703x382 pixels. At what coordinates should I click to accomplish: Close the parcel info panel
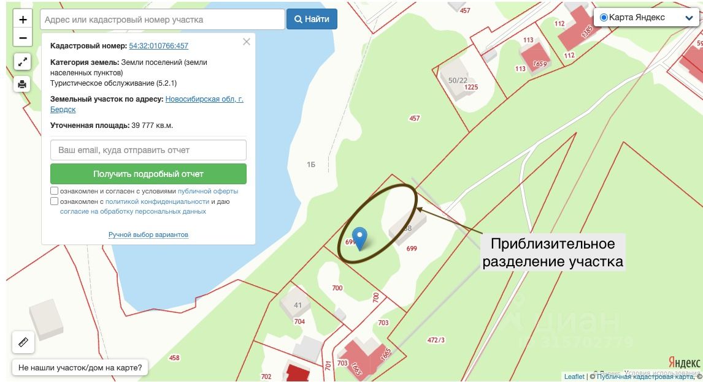[247, 42]
